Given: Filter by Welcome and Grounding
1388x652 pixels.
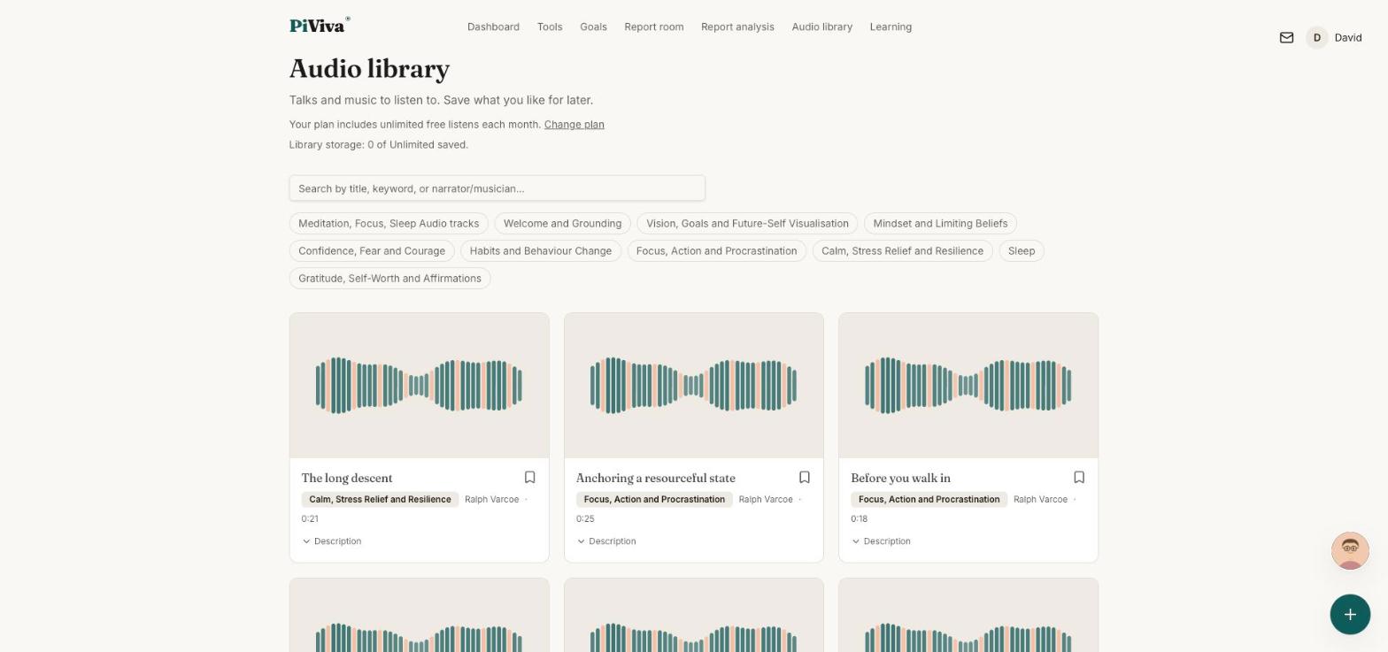Looking at the screenshot, I should (562, 224).
